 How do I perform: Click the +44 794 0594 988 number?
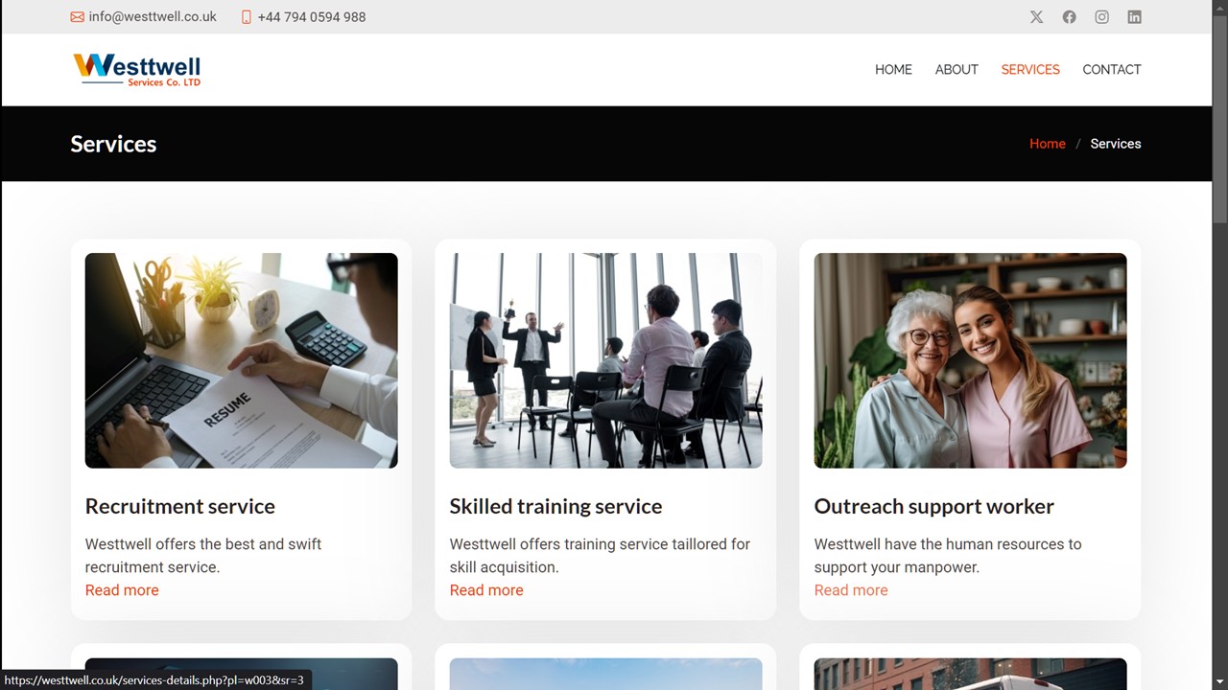[312, 17]
